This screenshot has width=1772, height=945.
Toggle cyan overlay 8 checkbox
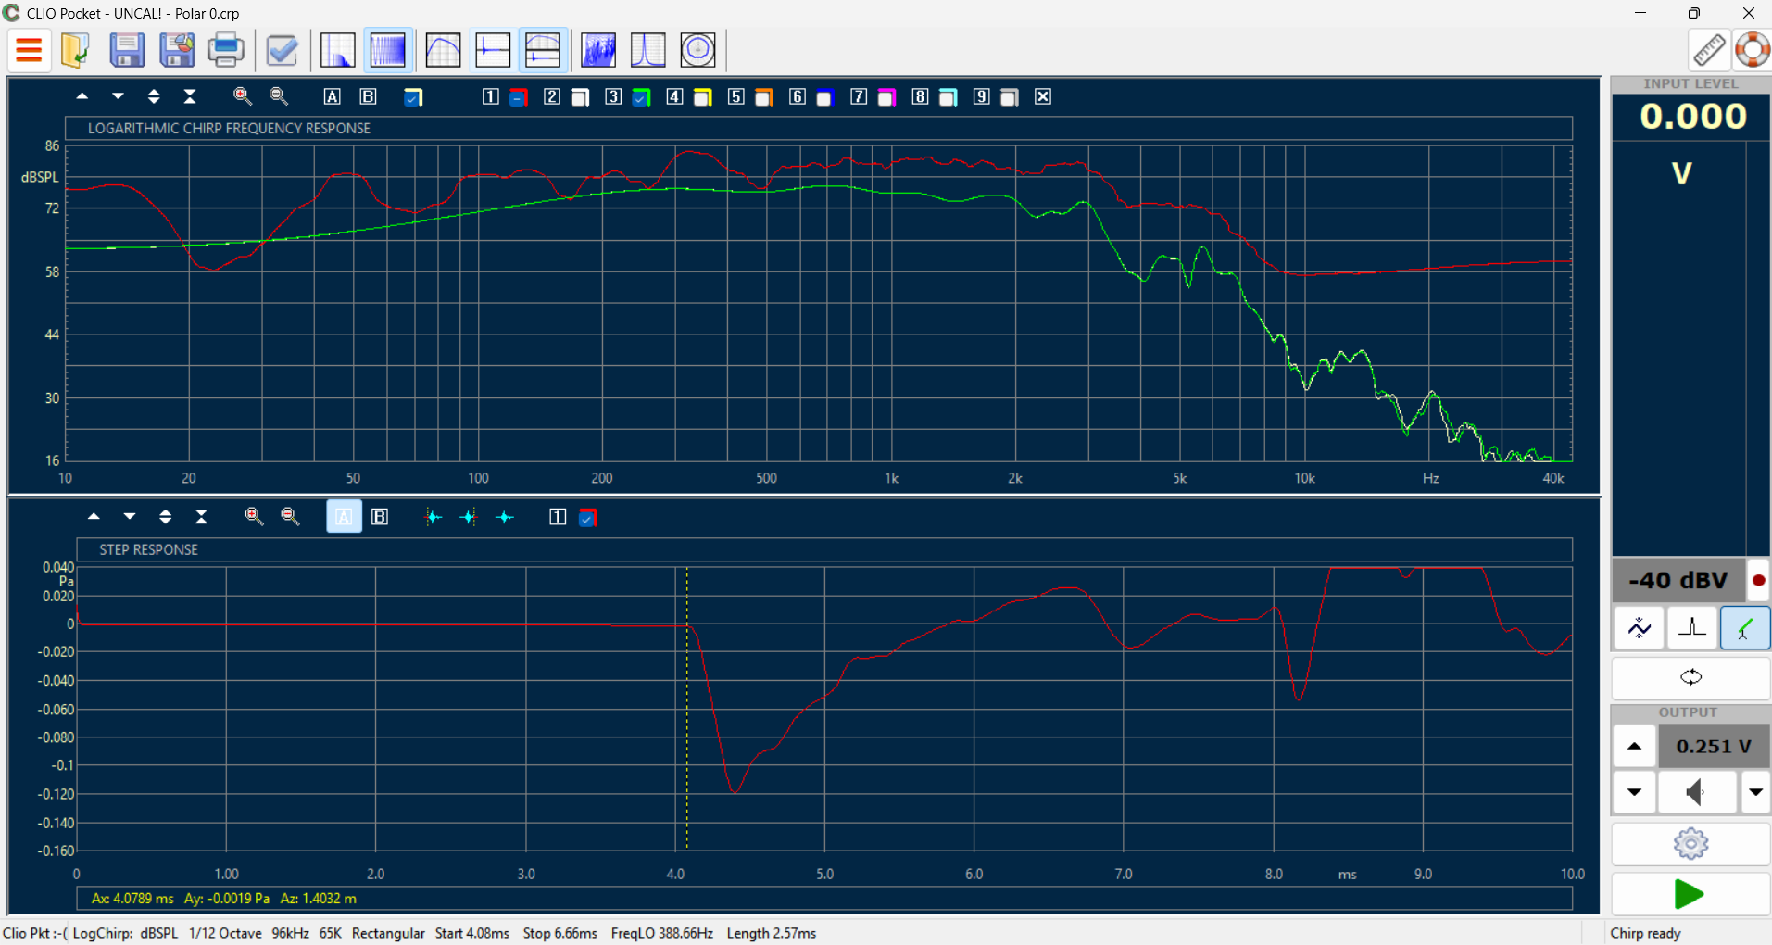(x=948, y=97)
